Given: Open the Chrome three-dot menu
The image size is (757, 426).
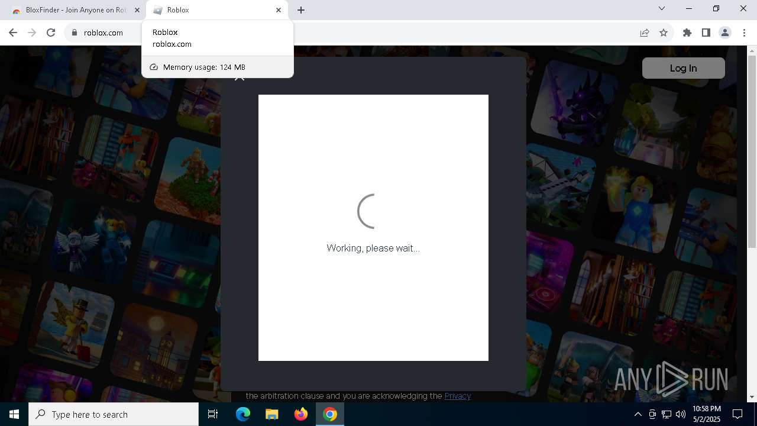Looking at the screenshot, I should 744,33.
